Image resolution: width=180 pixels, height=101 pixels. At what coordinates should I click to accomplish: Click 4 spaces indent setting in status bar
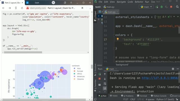(x=150, y=99)
